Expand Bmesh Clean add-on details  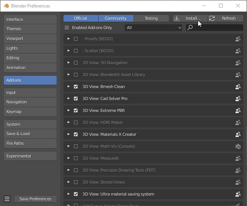click(x=69, y=86)
